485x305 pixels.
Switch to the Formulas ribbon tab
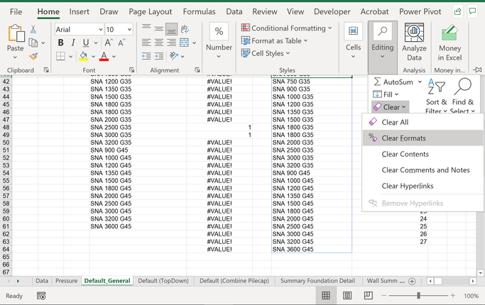[199, 11]
